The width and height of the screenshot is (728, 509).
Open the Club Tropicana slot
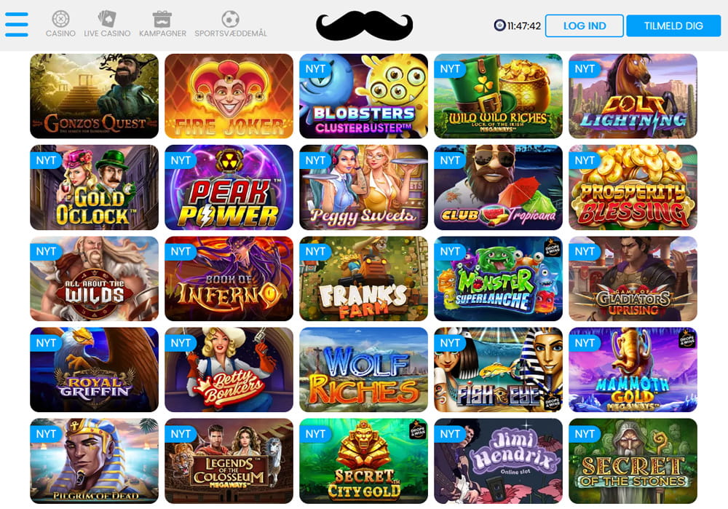click(x=498, y=187)
